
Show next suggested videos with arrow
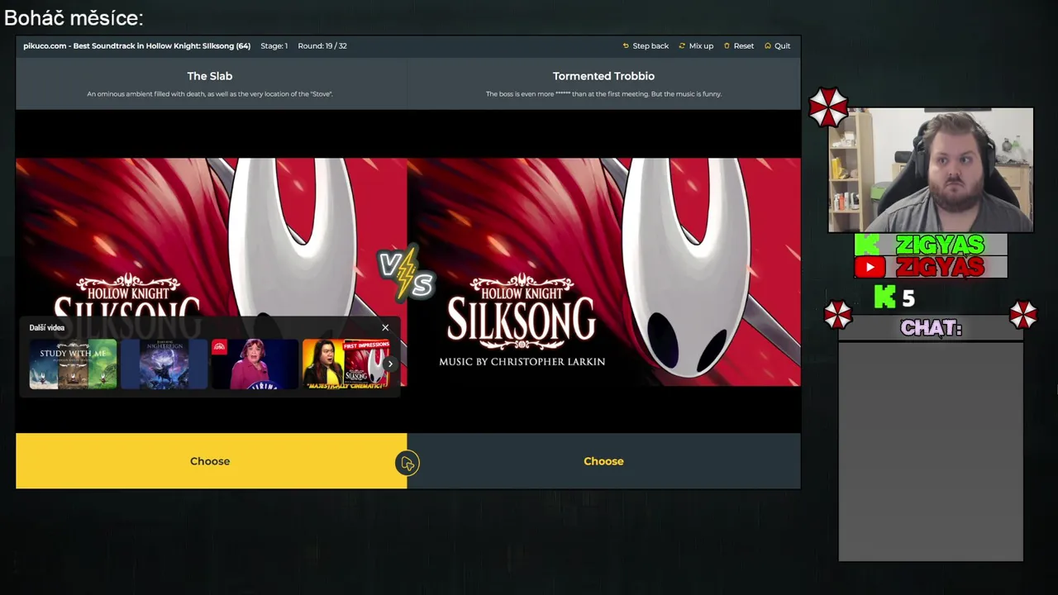[390, 364]
